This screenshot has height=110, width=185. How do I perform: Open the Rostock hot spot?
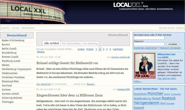169,98
